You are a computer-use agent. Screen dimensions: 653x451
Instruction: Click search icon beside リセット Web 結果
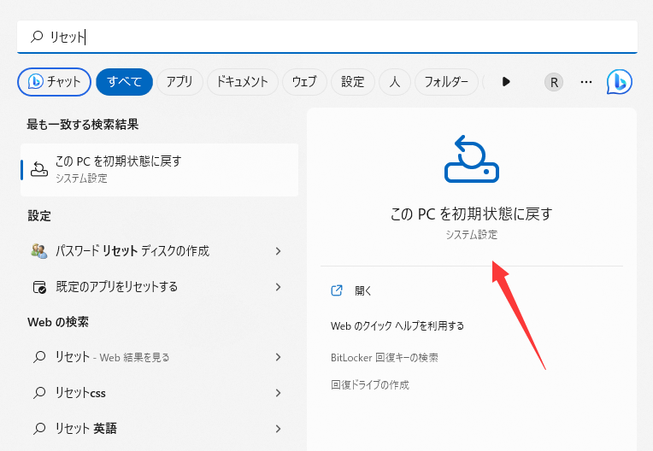point(39,357)
